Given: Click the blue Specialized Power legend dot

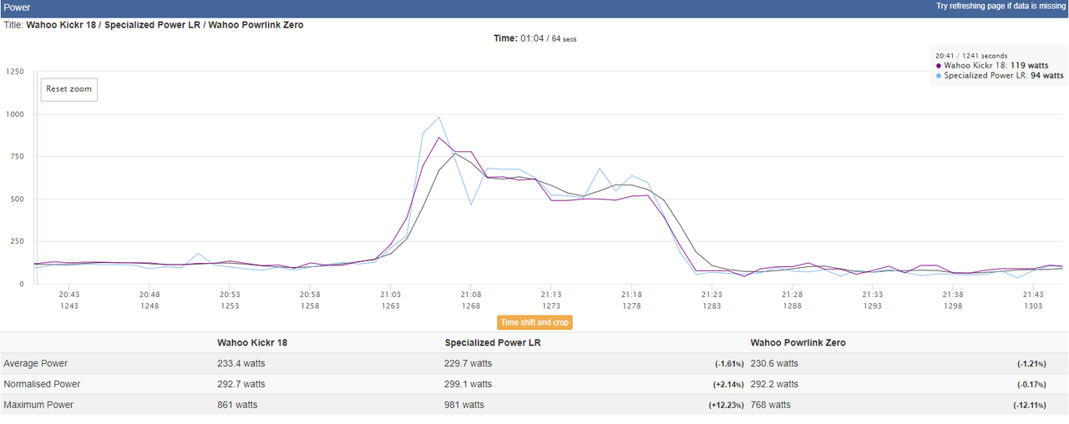Looking at the screenshot, I should point(939,75).
